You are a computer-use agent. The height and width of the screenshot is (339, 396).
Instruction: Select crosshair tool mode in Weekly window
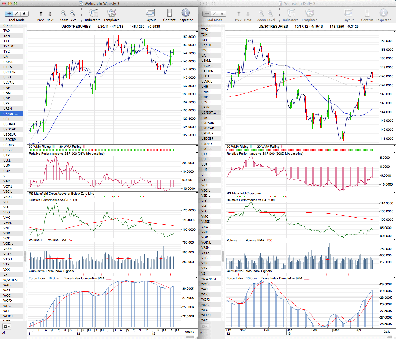(x=9, y=14)
